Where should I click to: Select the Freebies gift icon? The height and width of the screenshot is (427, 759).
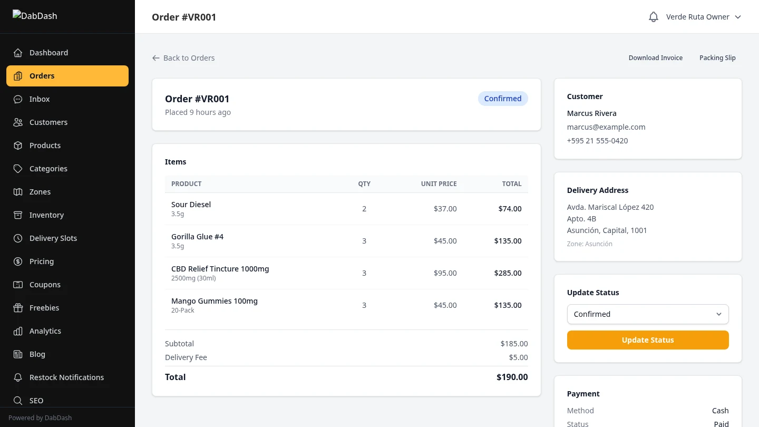click(18, 308)
